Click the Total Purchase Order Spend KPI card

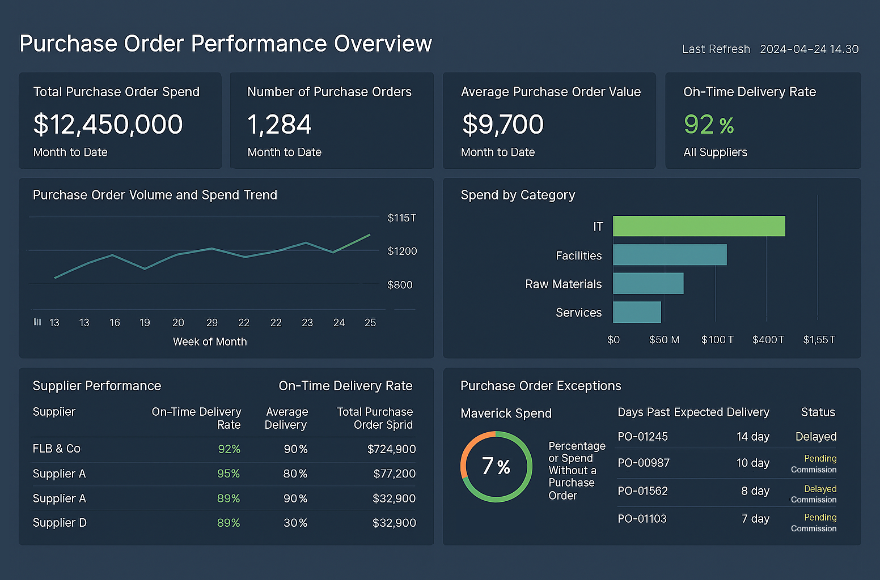click(119, 121)
